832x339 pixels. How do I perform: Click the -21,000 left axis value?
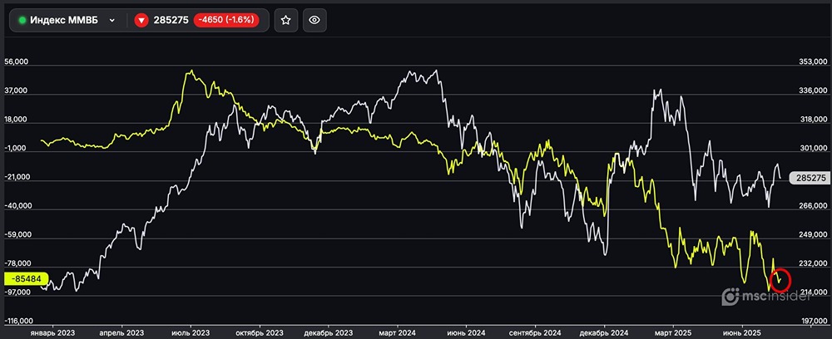click(x=18, y=178)
